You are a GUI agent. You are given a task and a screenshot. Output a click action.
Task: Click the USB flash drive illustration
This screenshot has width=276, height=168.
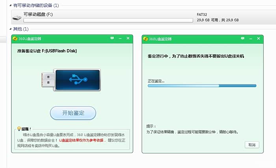[x=71, y=81]
